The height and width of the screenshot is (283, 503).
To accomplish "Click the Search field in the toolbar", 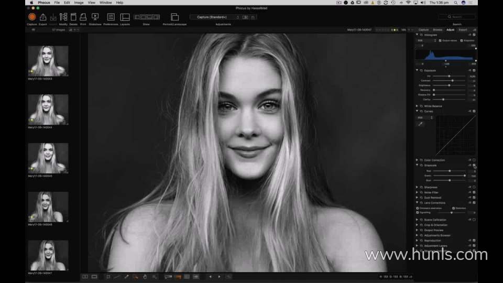I will tap(457, 17).
